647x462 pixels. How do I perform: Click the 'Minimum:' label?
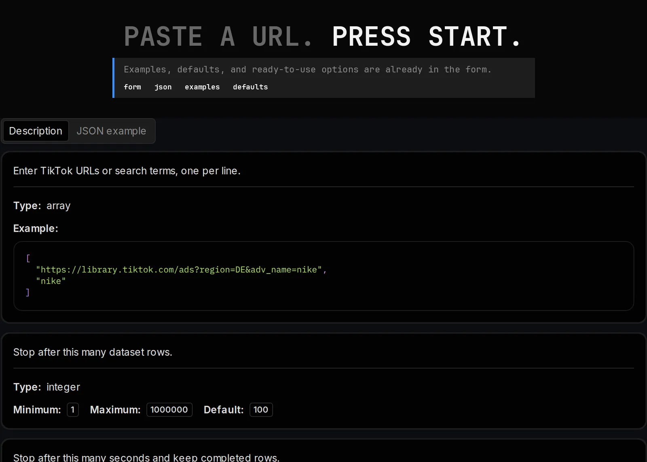(x=37, y=410)
